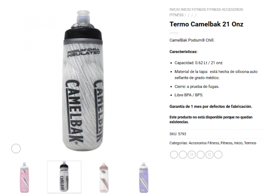This screenshot has height=196, width=264.
Task: Open the large Camelbak bottle product image
Action: (83, 81)
